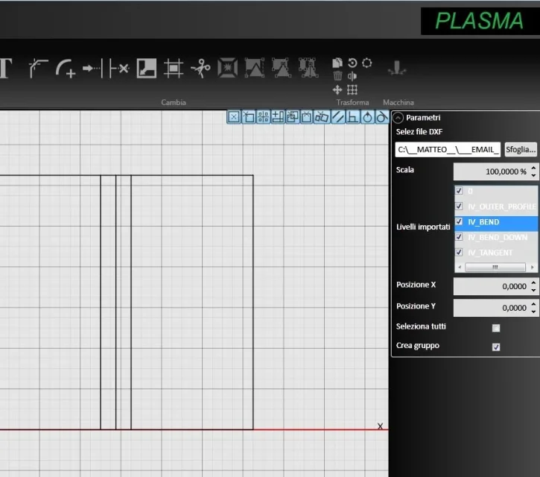Click the offset inward arrow tool
The image size is (540, 477).
click(147, 69)
